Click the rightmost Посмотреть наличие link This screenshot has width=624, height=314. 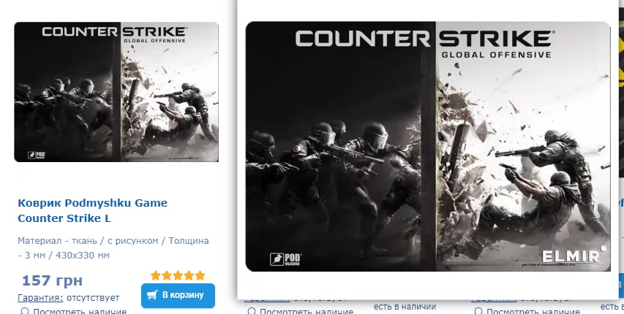click(533, 311)
